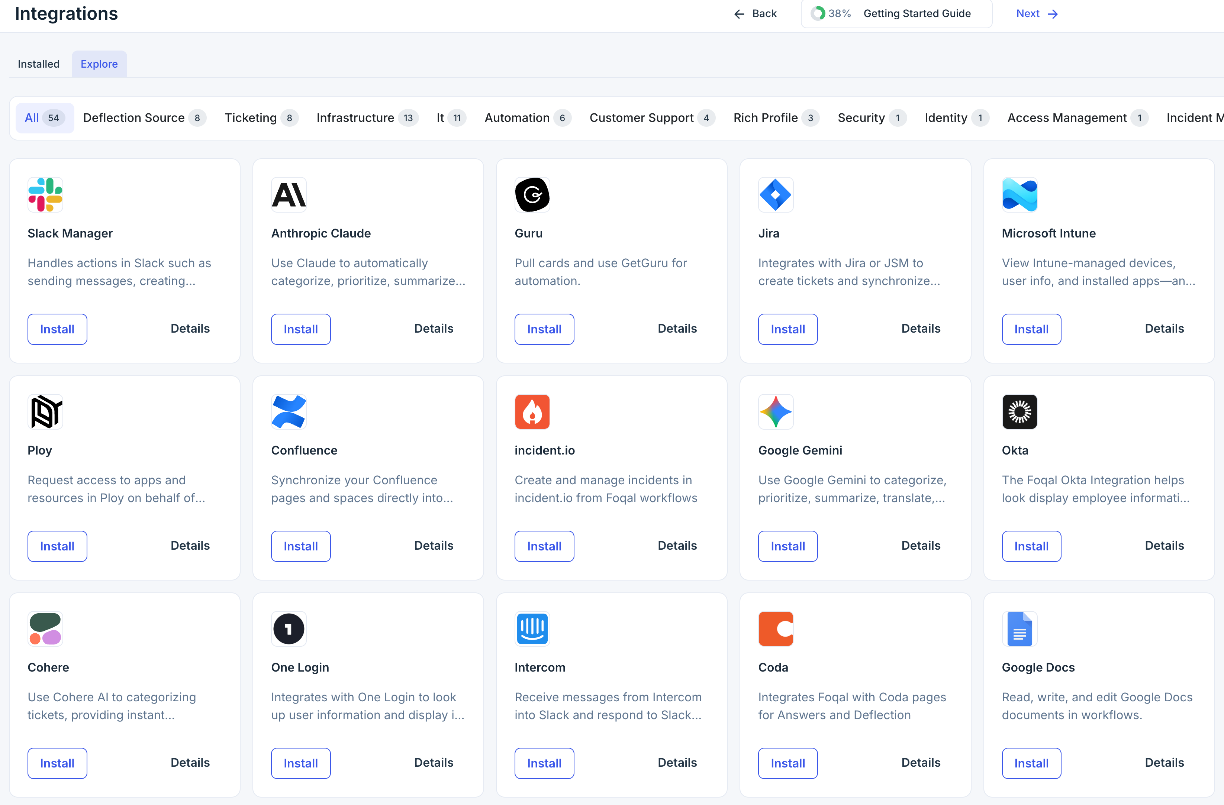This screenshot has width=1224, height=805.
Task: Switch to the Installed tab
Action: (39, 64)
